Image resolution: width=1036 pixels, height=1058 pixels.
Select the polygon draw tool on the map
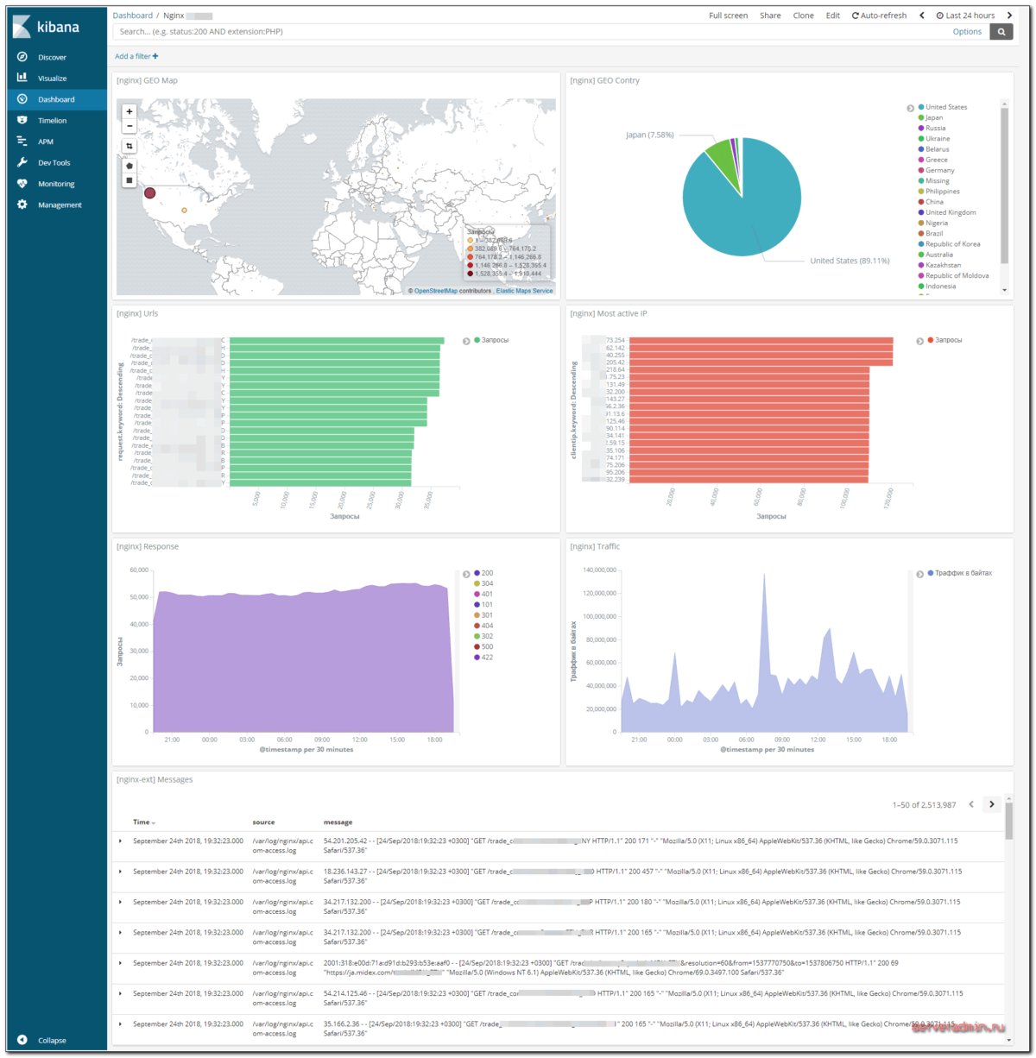129,166
